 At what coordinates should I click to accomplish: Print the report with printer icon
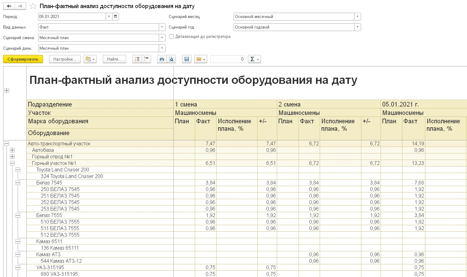point(162,59)
